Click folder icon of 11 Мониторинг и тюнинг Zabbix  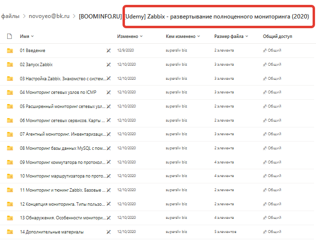click(x=10, y=190)
